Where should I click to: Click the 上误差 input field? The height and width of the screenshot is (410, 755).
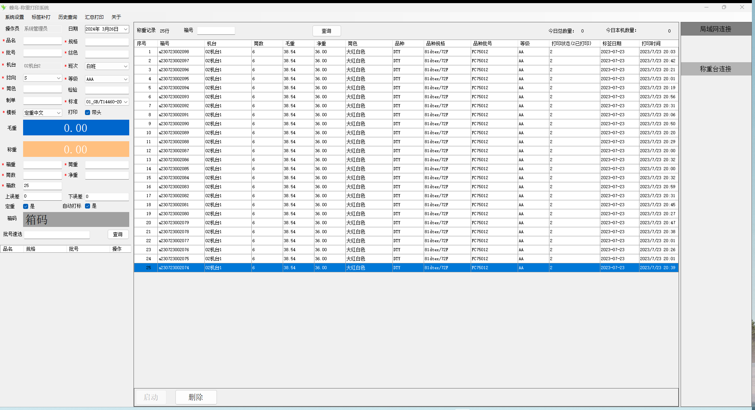(42, 196)
